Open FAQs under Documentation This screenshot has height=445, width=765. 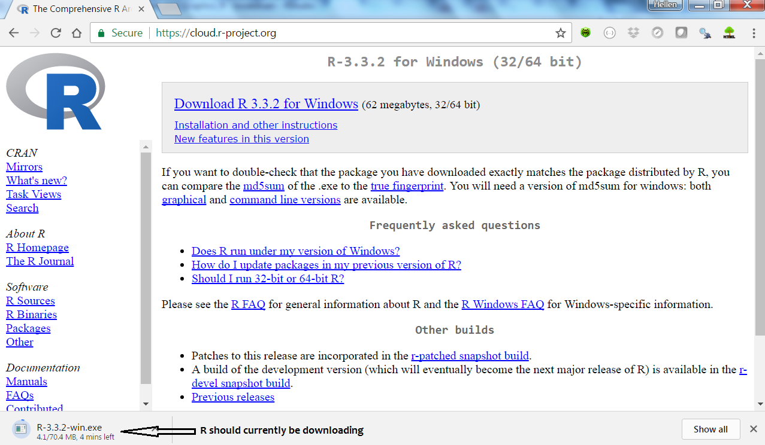coord(20,395)
